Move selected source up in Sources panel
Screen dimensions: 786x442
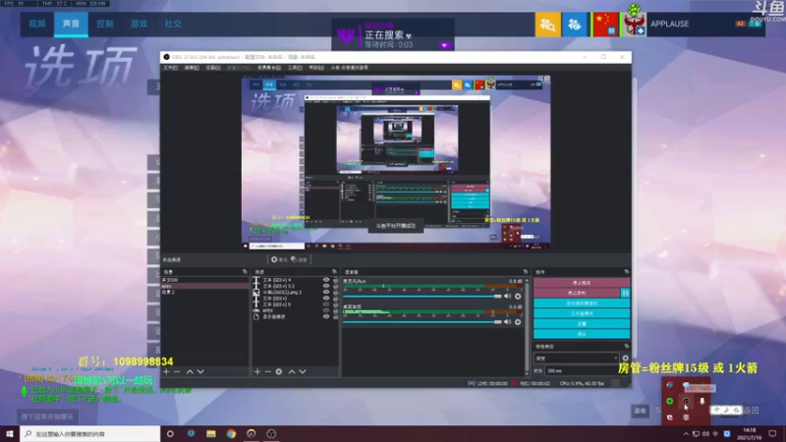292,372
